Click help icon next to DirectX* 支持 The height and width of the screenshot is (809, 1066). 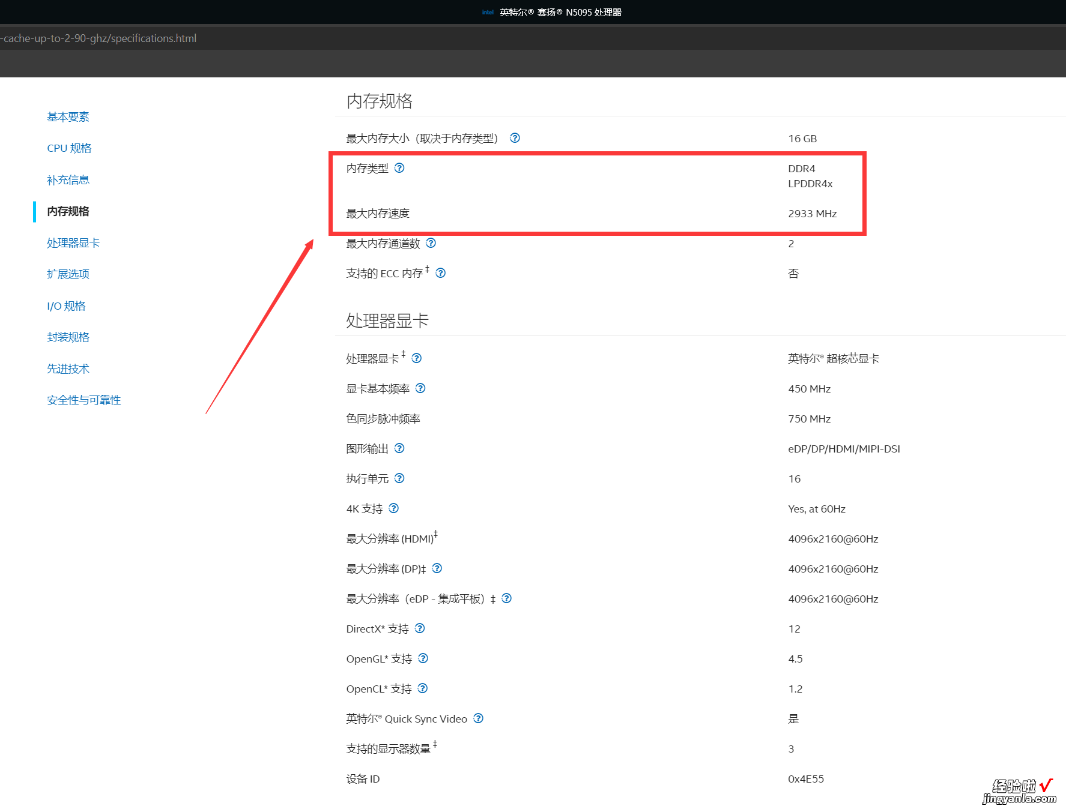tap(420, 628)
